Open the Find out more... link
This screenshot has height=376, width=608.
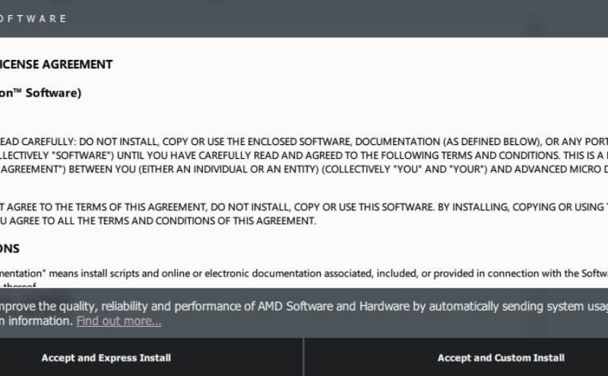point(119,321)
